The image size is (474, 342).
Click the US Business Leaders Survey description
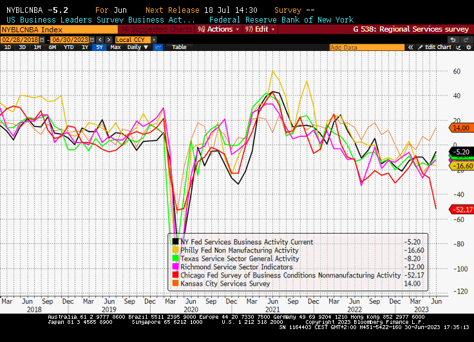pos(100,20)
